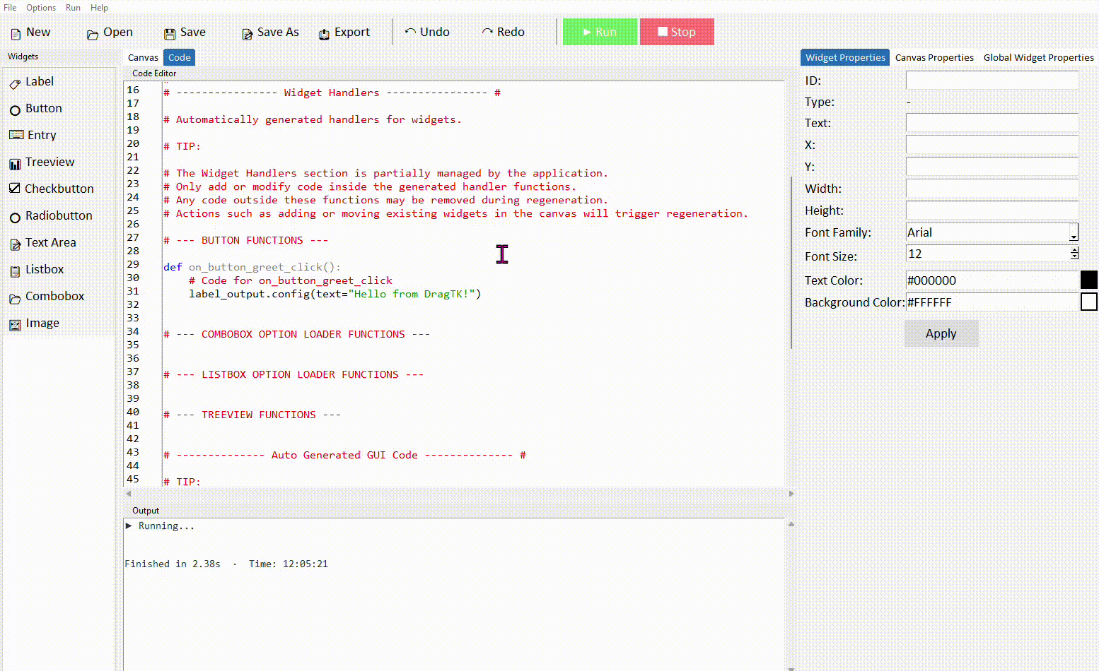Switch to the Canvas tab
Image resolution: width=1099 pixels, height=671 pixels.
click(x=143, y=57)
